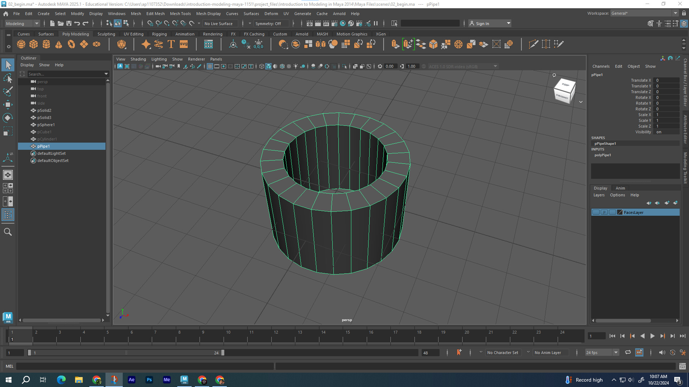Click the polygon cube shelf icon
The image size is (689, 387).
34,44
